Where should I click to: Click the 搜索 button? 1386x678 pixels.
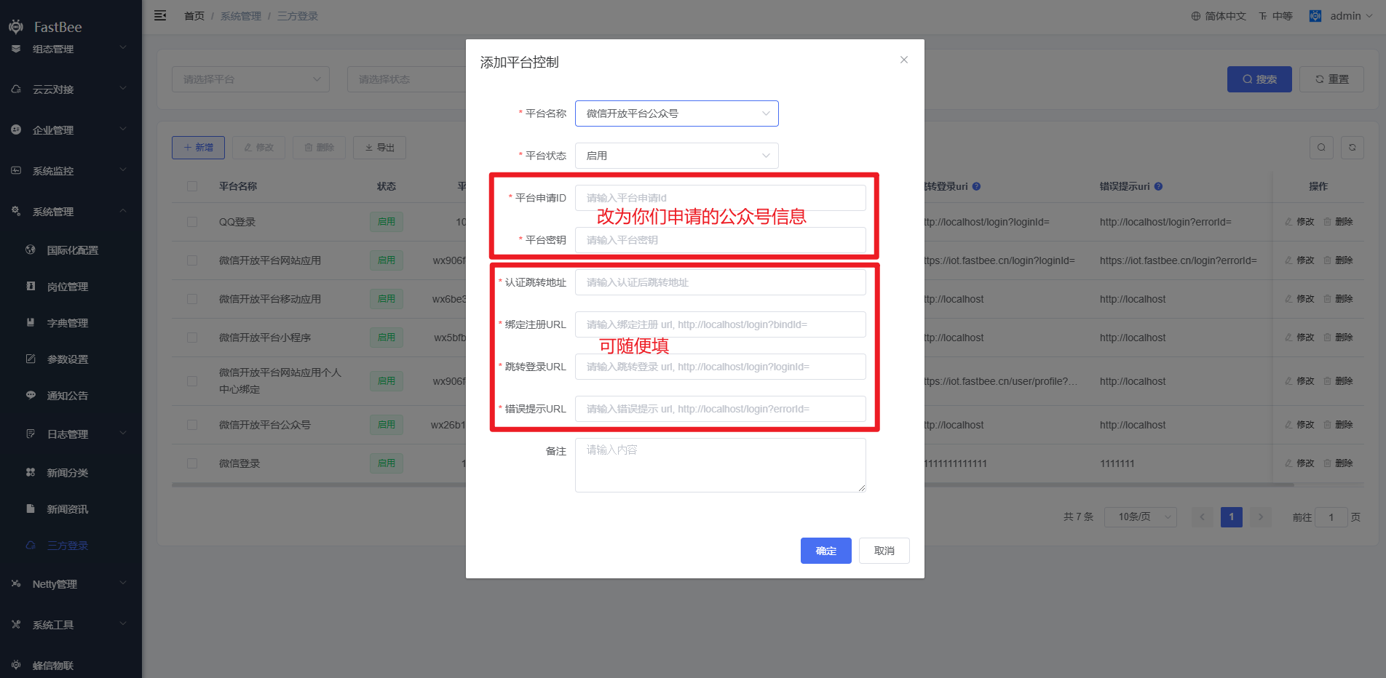(1259, 79)
